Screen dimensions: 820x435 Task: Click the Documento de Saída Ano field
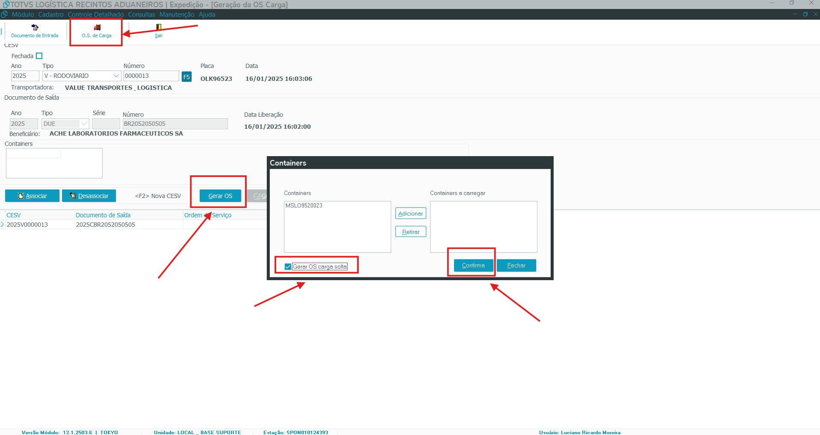pyautogui.click(x=24, y=124)
